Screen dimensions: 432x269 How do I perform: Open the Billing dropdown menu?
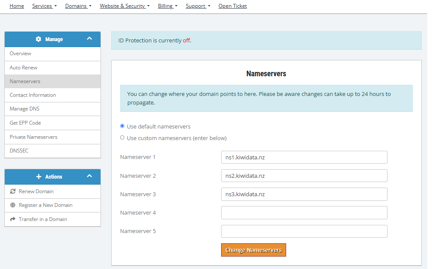(167, 6)
